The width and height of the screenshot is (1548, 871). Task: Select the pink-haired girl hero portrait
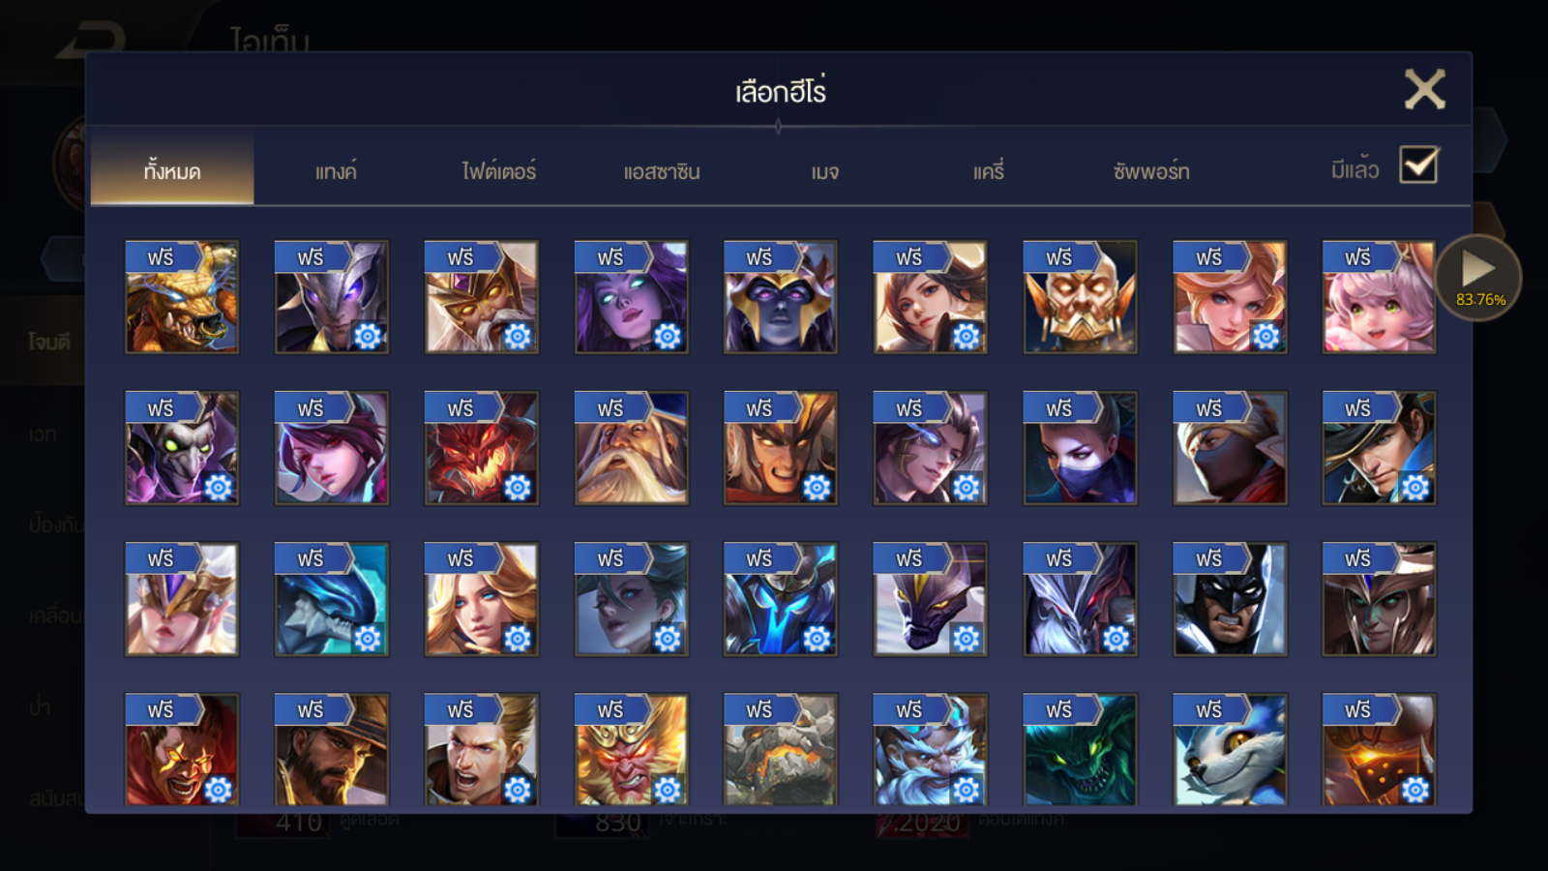(1379, 297)
